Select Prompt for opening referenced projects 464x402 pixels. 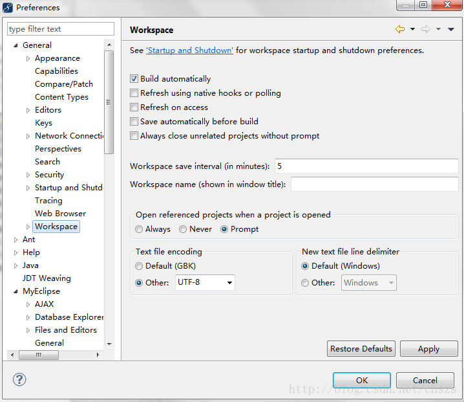[224, 229]
